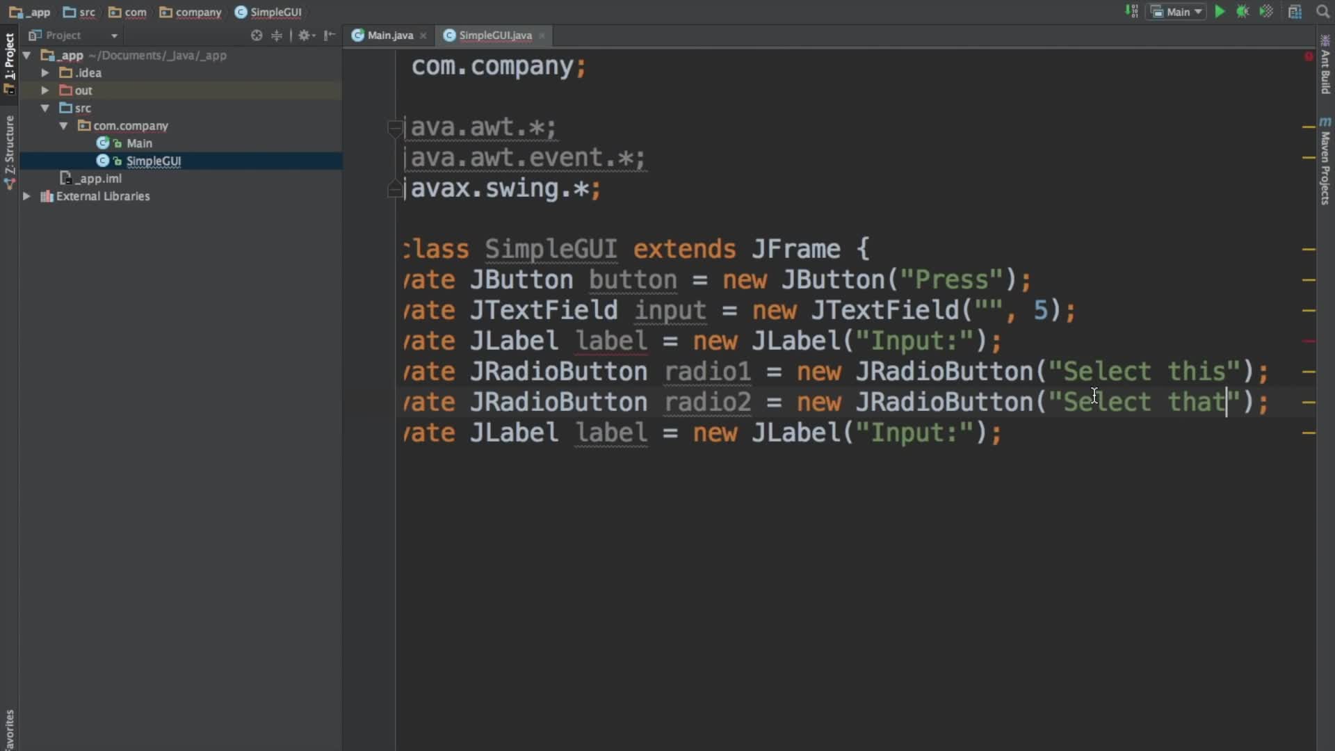Viewport: 1335px width, 751px height.
Task: Collapse the com.company package
Action: pos(63,125)
